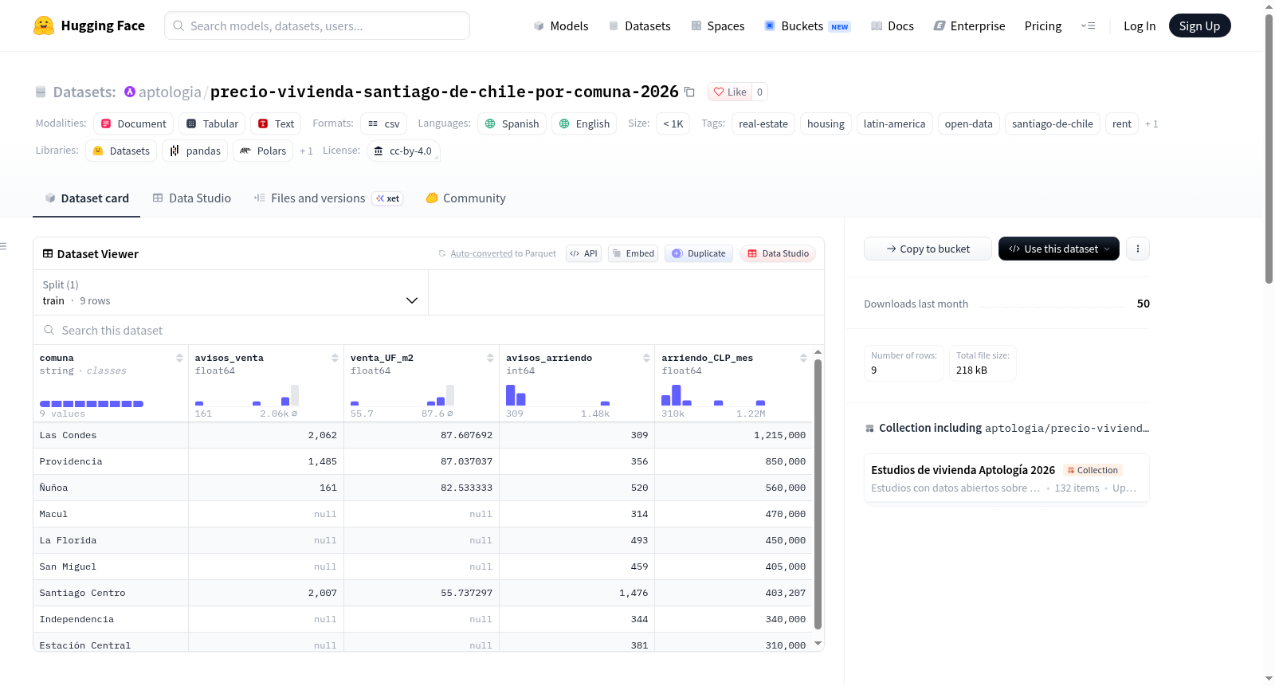This screenshot has height=686, width=1275.
Task: Open the API button in Dataset Viewer
Action: click(x=583, y=253)
